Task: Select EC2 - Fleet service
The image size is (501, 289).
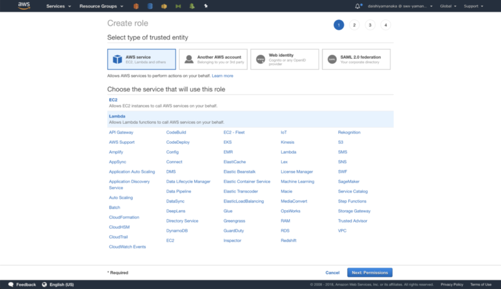Action: coord(234,132)
